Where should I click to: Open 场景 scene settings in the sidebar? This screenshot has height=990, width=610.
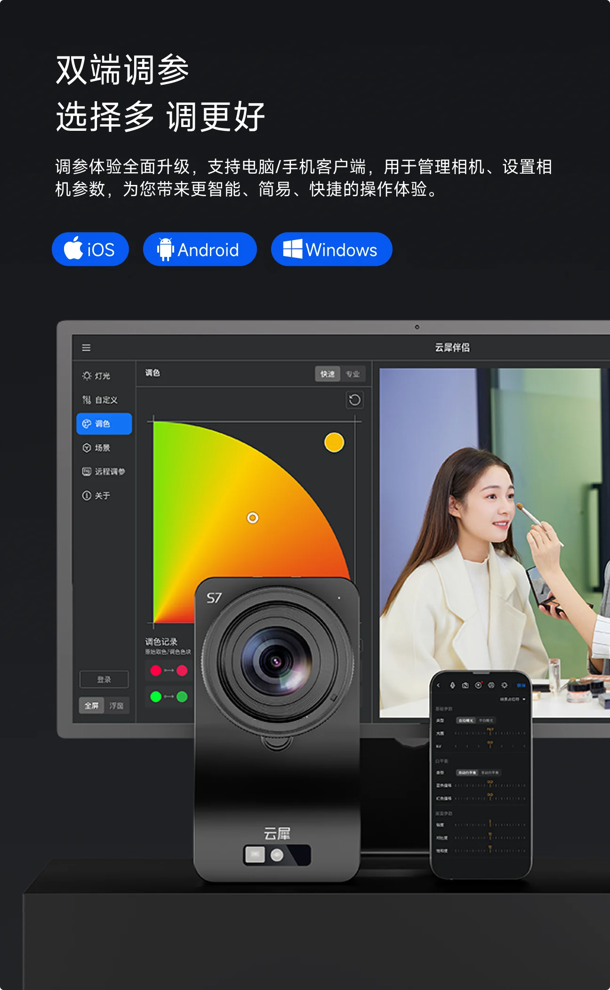pos(96,447)
